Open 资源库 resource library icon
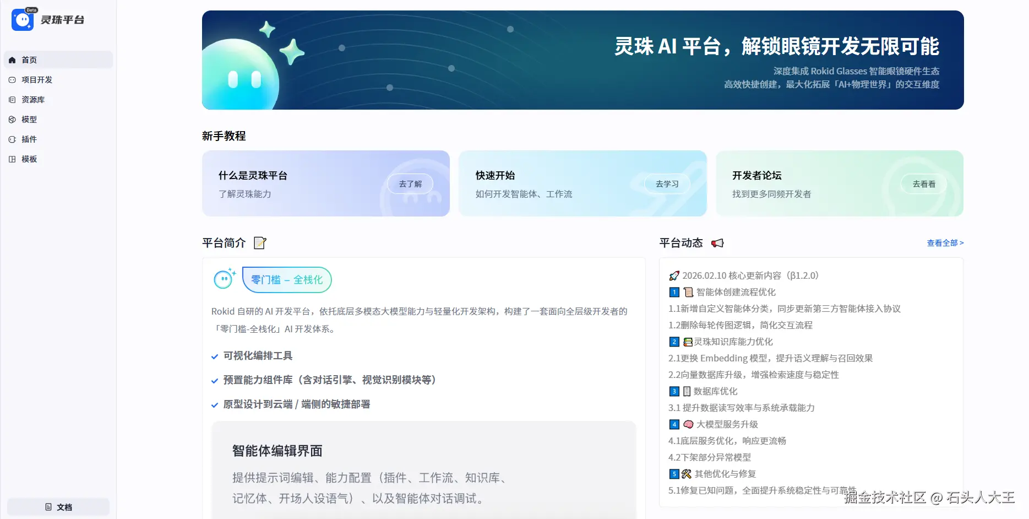Screen dimensions: 1029x519 tap(12, 100)
